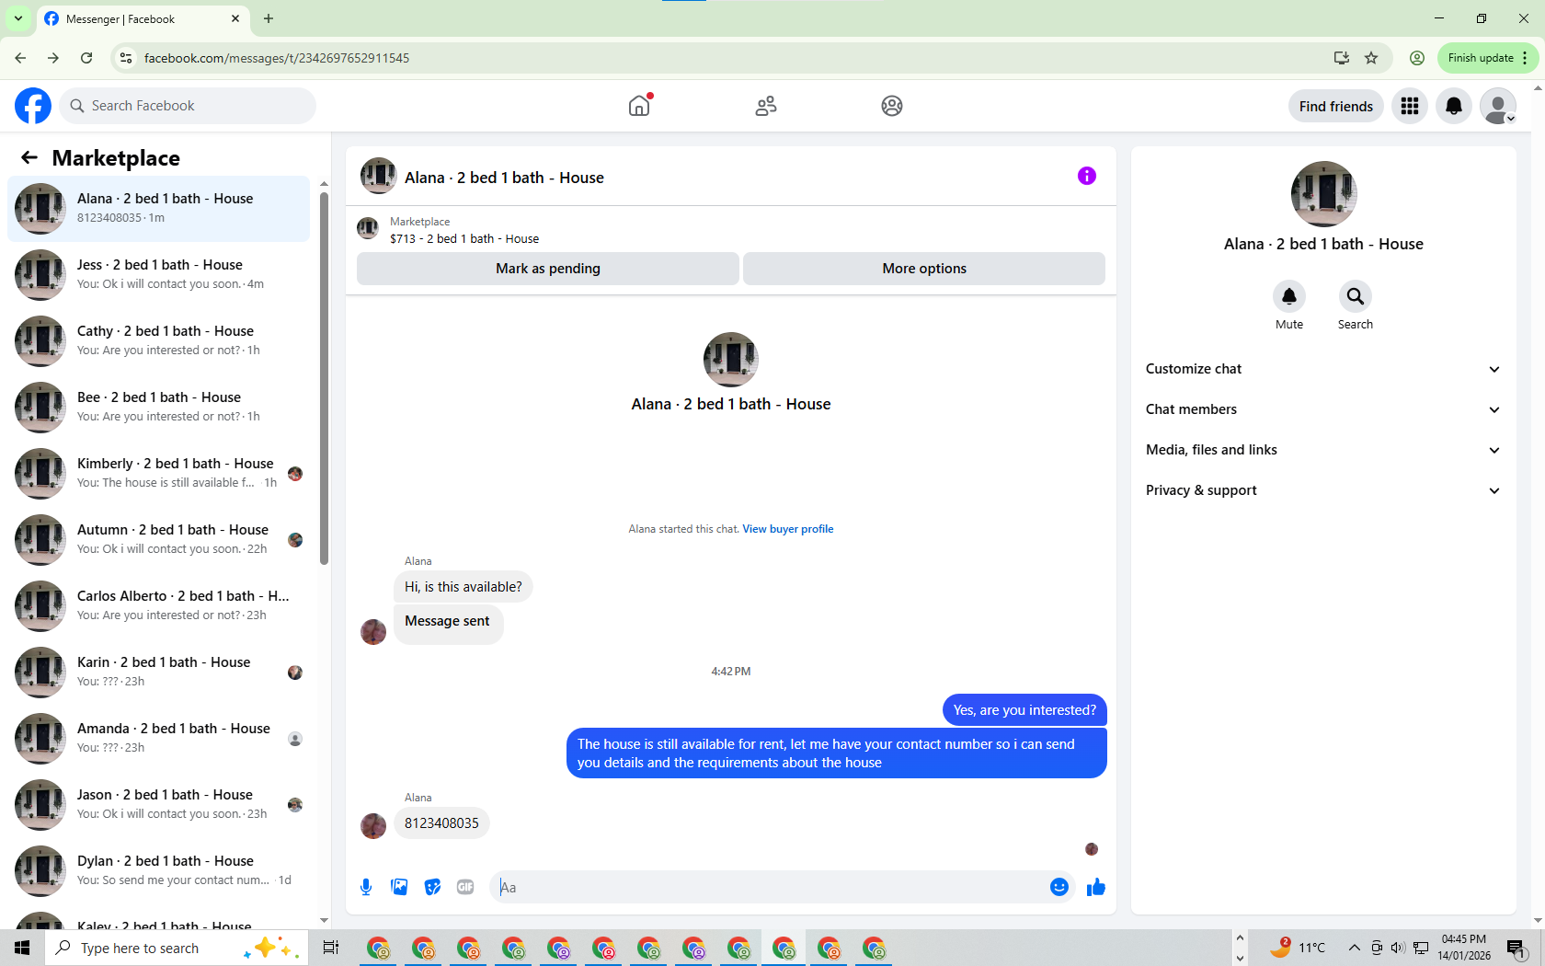The image size is (1545, 966).
Task: Send a voice clip with microphone icon
Action: pyautogui.click(x=366, y=887)
